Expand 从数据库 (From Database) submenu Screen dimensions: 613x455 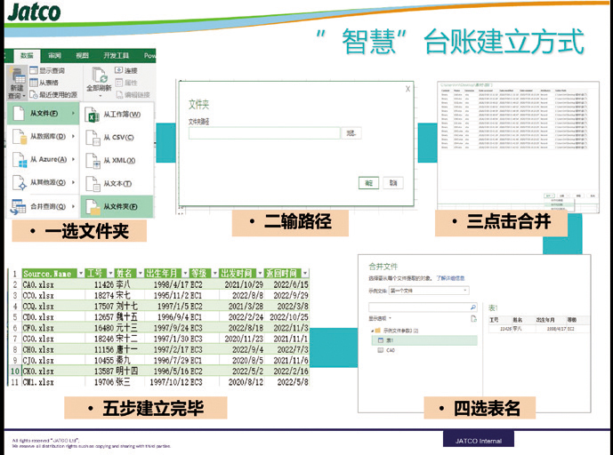44,137
